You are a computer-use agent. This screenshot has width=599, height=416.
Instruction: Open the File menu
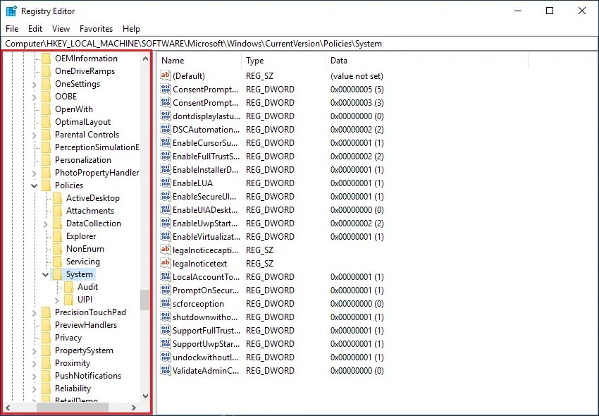click(12, 29)
